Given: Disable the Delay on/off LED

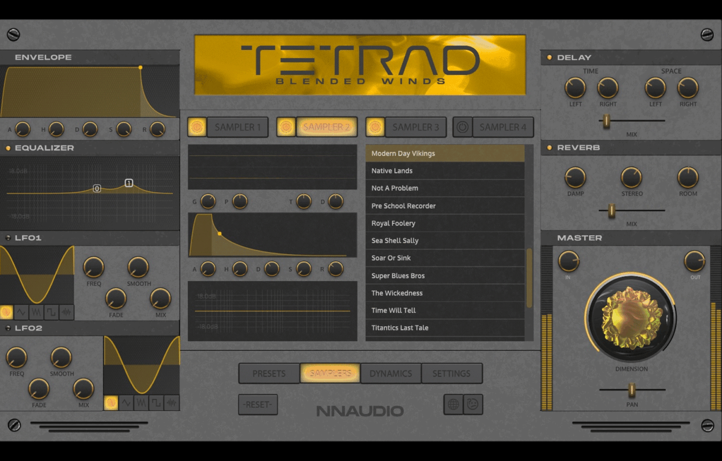Looking at the screenshot, I should click(550, 57).
